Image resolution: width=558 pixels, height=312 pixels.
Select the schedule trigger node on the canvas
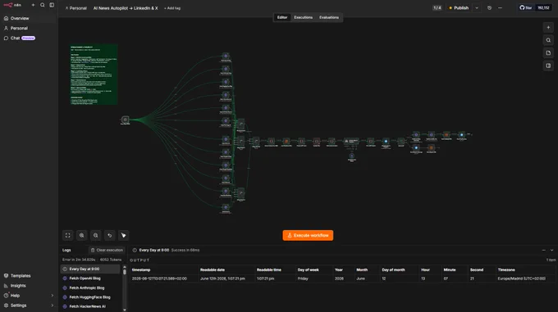(x=126, y=120)
